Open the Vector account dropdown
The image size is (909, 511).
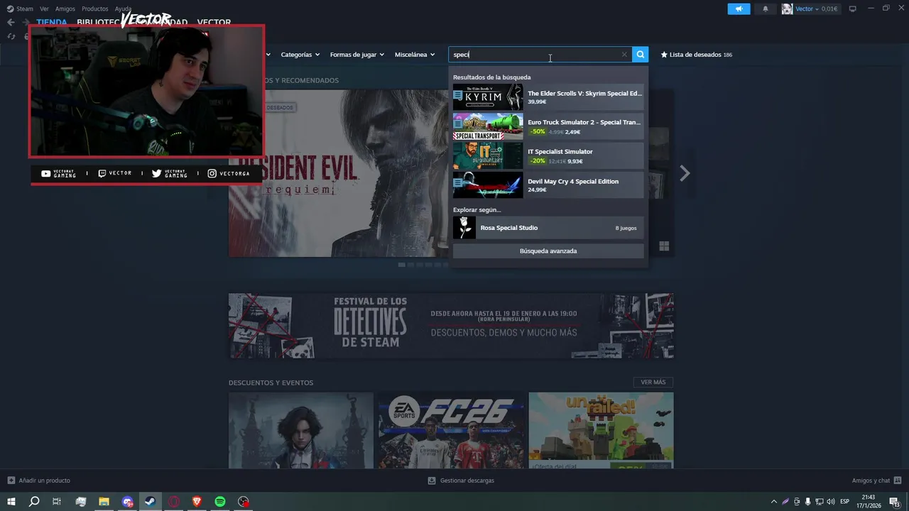point(807,9)
